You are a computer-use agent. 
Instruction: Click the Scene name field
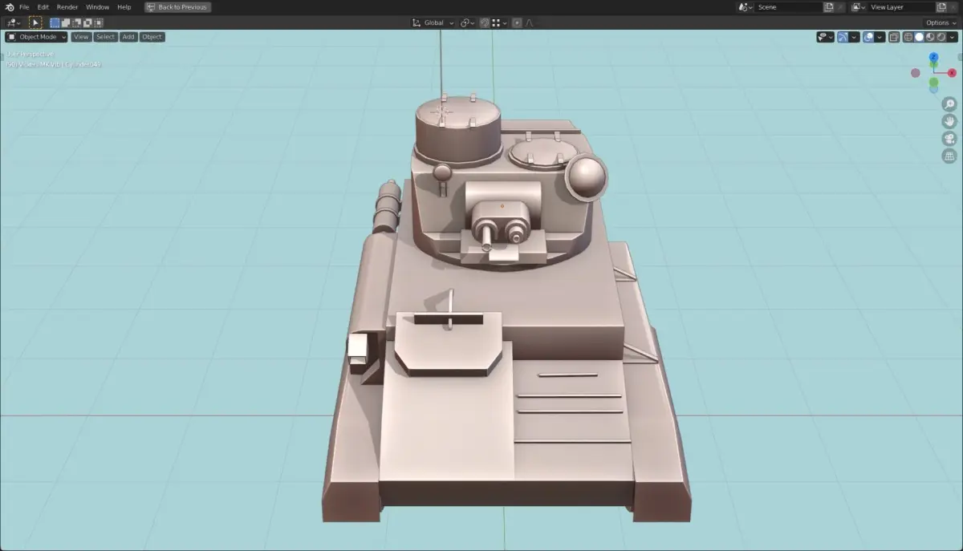coord(789,6)
